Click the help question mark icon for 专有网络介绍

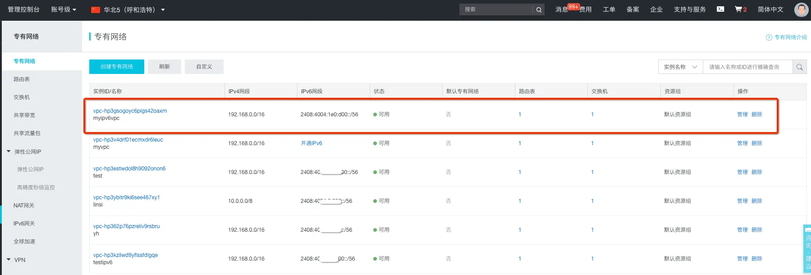pyautogui.click(x=769, y=37)
